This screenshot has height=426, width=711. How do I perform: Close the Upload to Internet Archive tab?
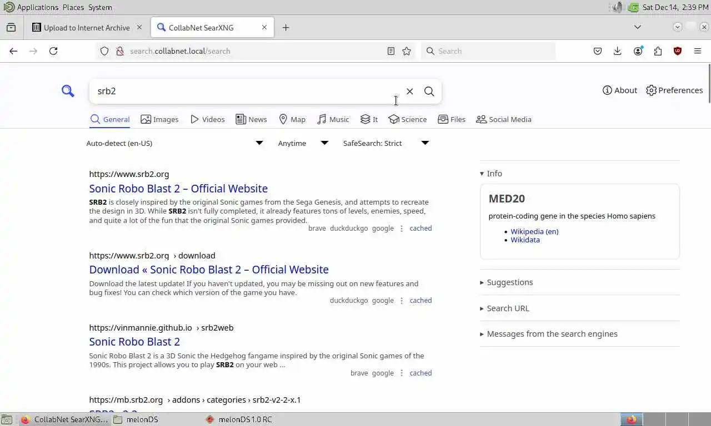tap(139, 27)
